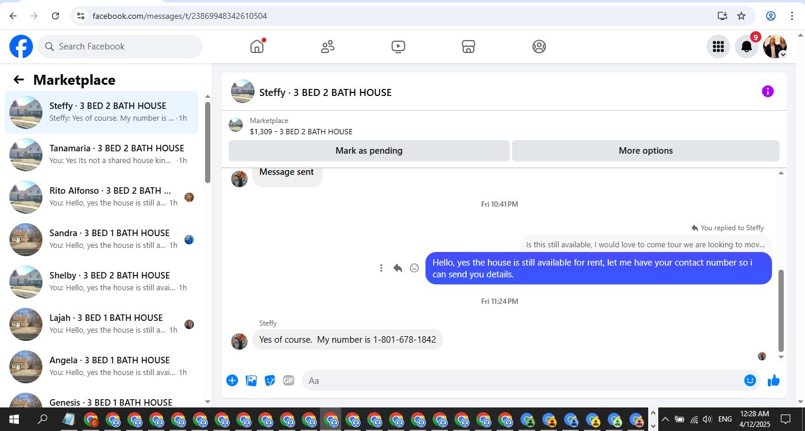Click the 'Fri 11:24 PM' timestamp
The width and height of the screenshot is (805, 431).
tap(500, 301)
